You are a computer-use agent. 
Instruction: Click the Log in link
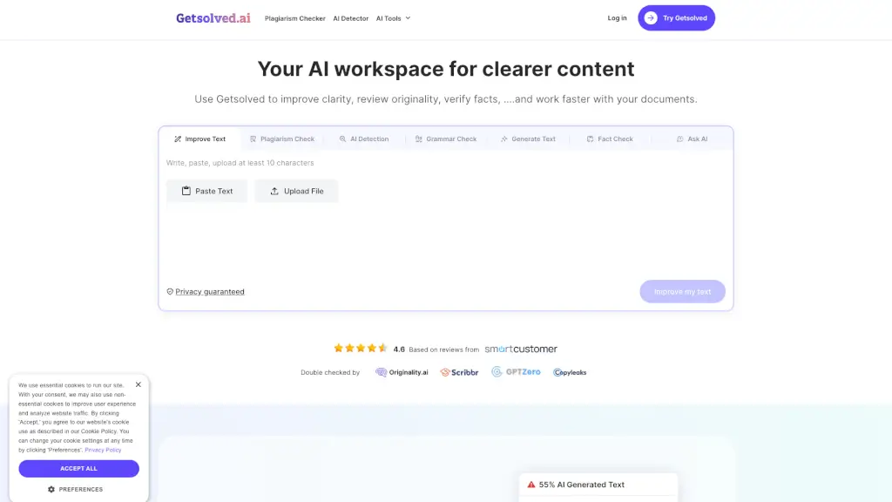click(x=617, y=18)
